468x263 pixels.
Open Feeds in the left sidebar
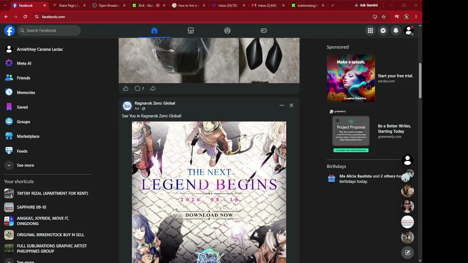pyautogui.click(x=48, y=151)
